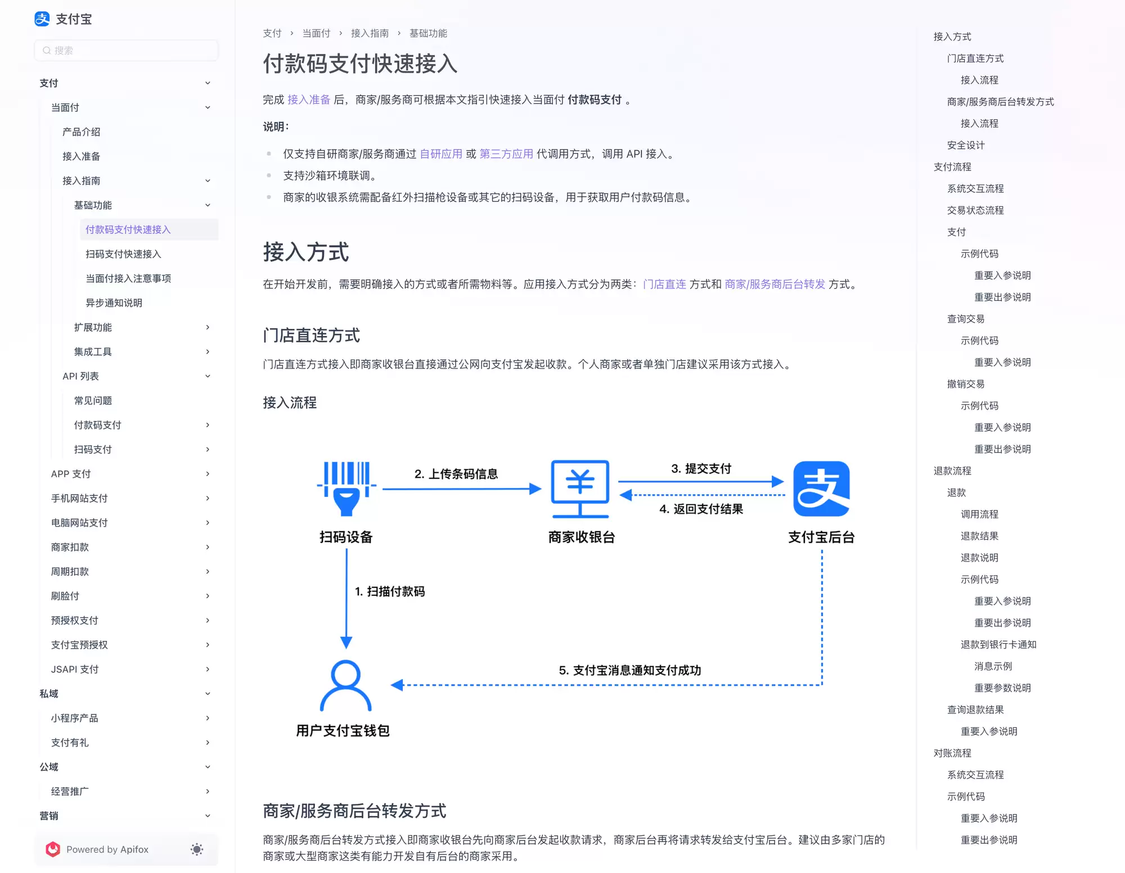Click the Alipay backend logo in diagram

point(821,488)
